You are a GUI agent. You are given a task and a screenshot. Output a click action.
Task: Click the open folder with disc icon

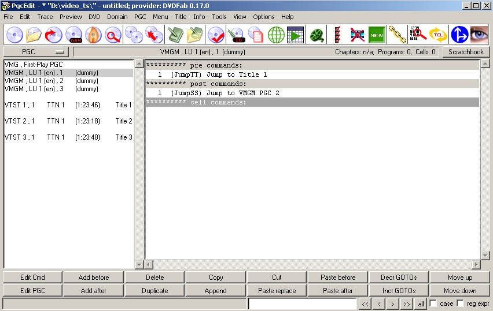34,35
